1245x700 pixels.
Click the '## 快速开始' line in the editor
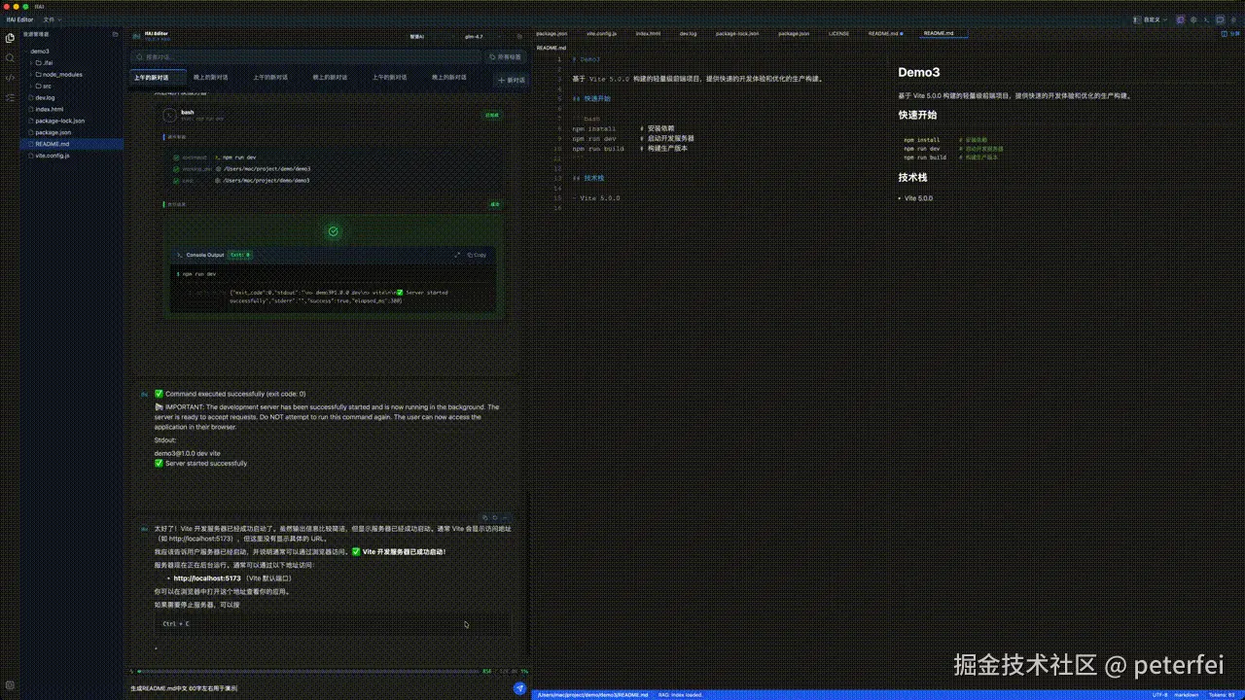point(591,99)
